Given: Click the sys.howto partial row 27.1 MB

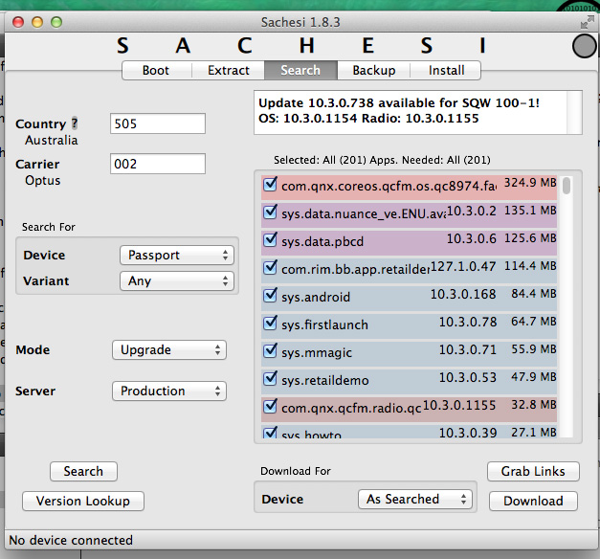Looking at the screenshot, I should [533, 433].
